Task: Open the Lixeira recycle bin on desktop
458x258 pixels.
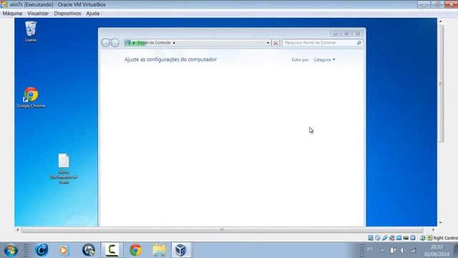Action: pos(31,32)
